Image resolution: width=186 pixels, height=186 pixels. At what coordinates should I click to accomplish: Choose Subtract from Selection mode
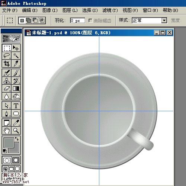pos(35,20)
